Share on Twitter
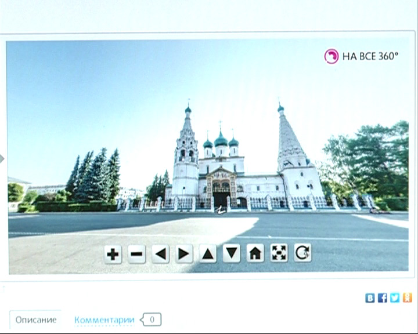This screenshot has height=334, width=418. (x=395, y=297)
